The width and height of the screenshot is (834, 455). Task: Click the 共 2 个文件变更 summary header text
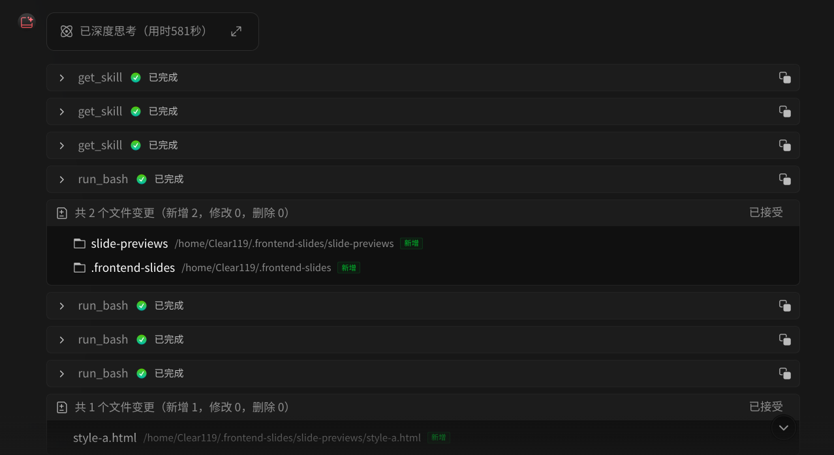[x=183, y=213]
